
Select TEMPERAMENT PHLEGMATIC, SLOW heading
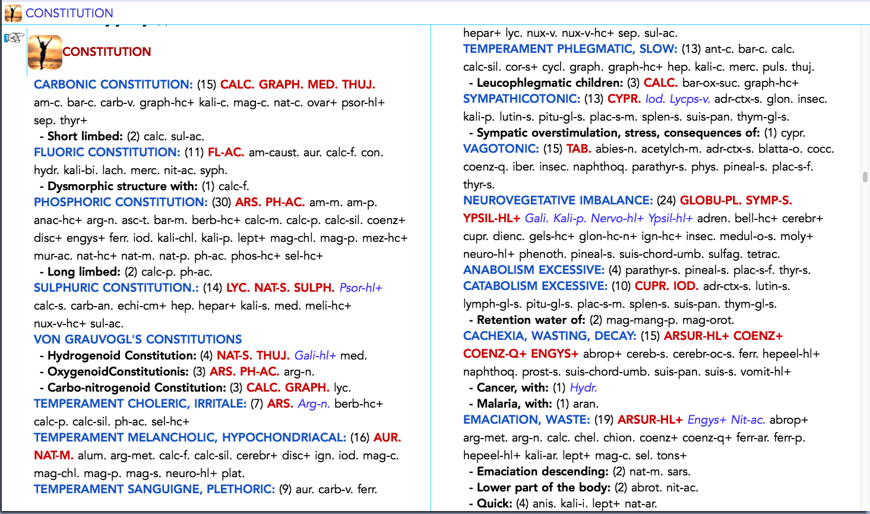point(570,49)
